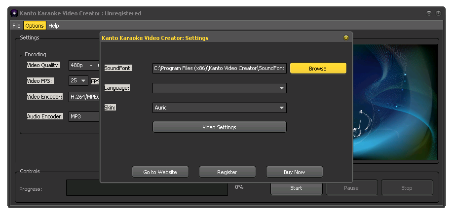456x219 pixels.
Task: Click the Progress: label
Action: click(31, 189)
